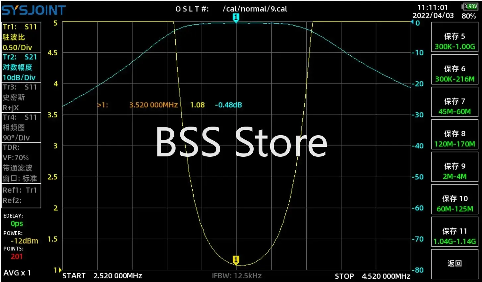The image size is (482, 282).
Task: Click the EDELAY 0ps value
Action: (x=17, y=224)
